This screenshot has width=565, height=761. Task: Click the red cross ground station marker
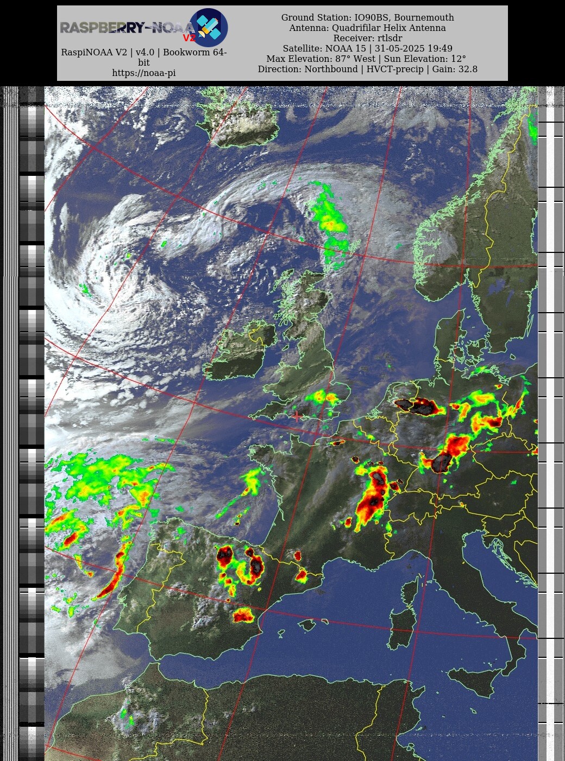[x=297, y=416]
